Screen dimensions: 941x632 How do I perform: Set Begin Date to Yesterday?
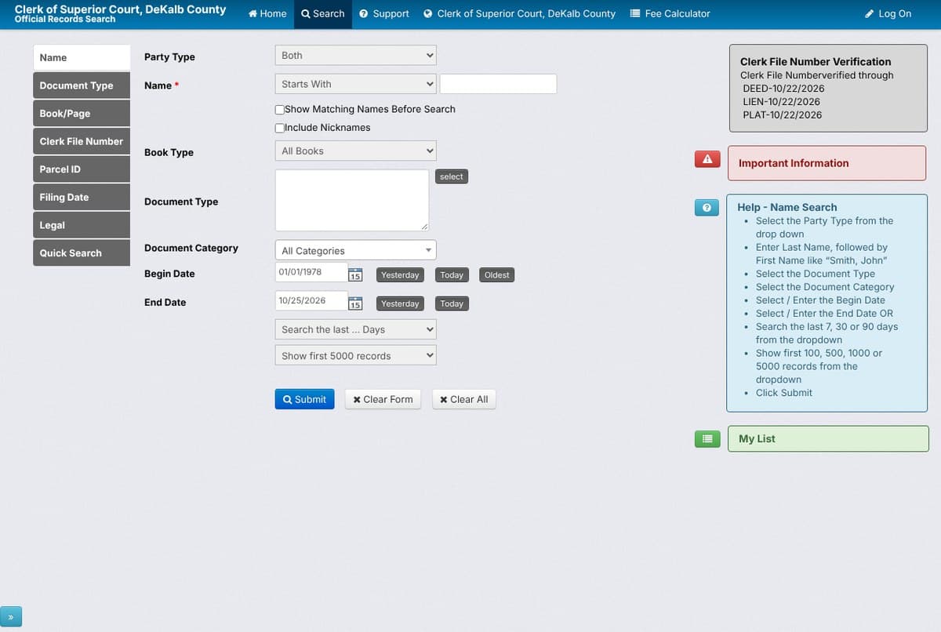coord(400,275)
